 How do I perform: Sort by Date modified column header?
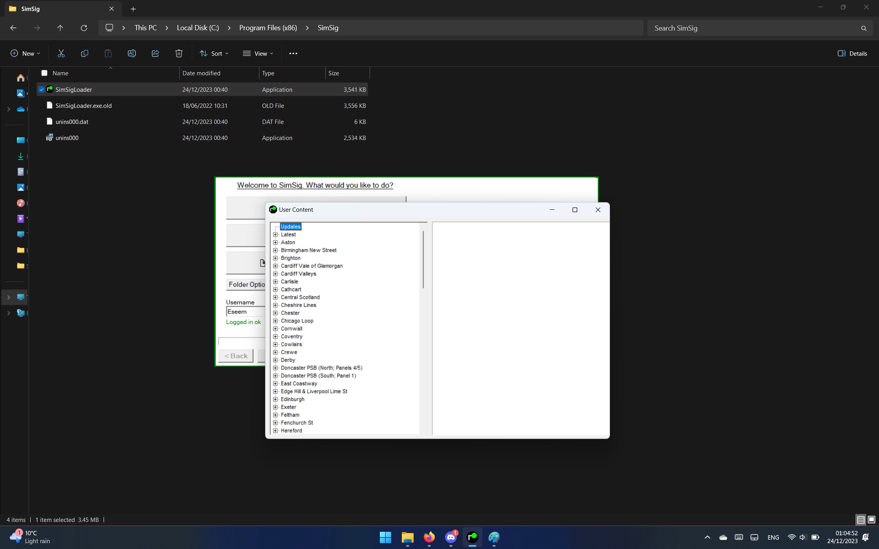219,73
